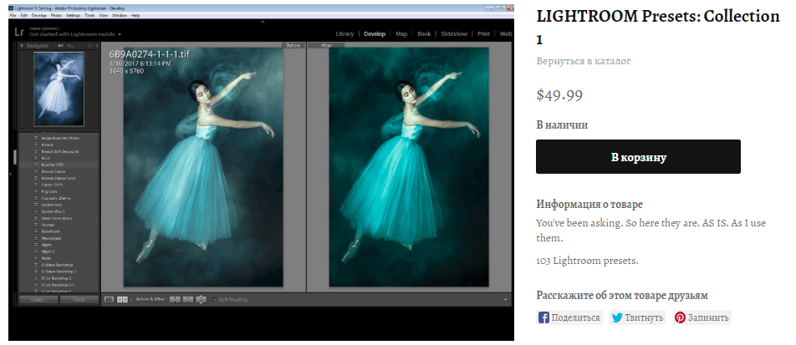Set Navigator zoom to FILL
The width and height of the screenshot is (796, 345).
pos(70,46)
